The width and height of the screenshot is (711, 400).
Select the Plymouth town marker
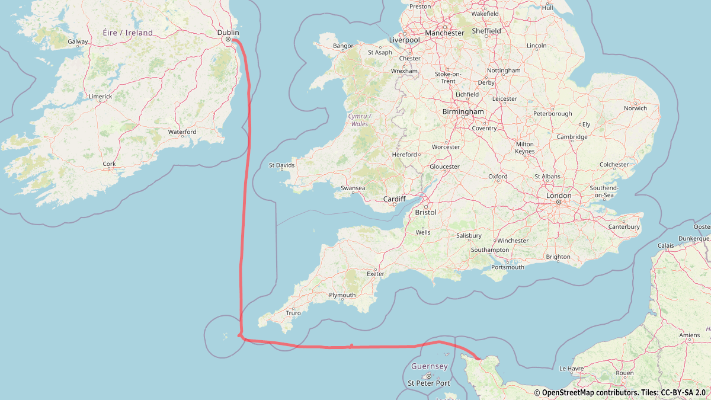click(342, 300)
